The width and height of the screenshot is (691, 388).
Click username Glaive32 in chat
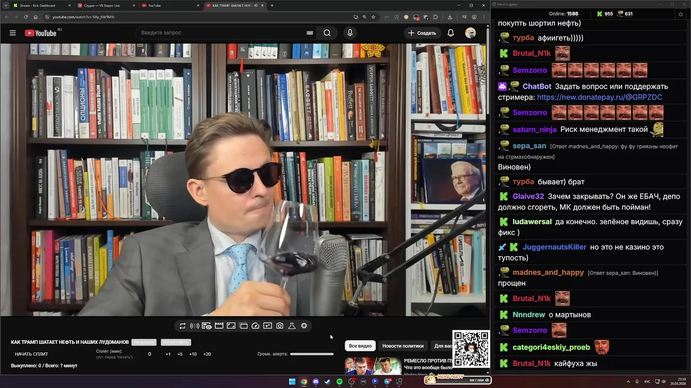[528, 197]
